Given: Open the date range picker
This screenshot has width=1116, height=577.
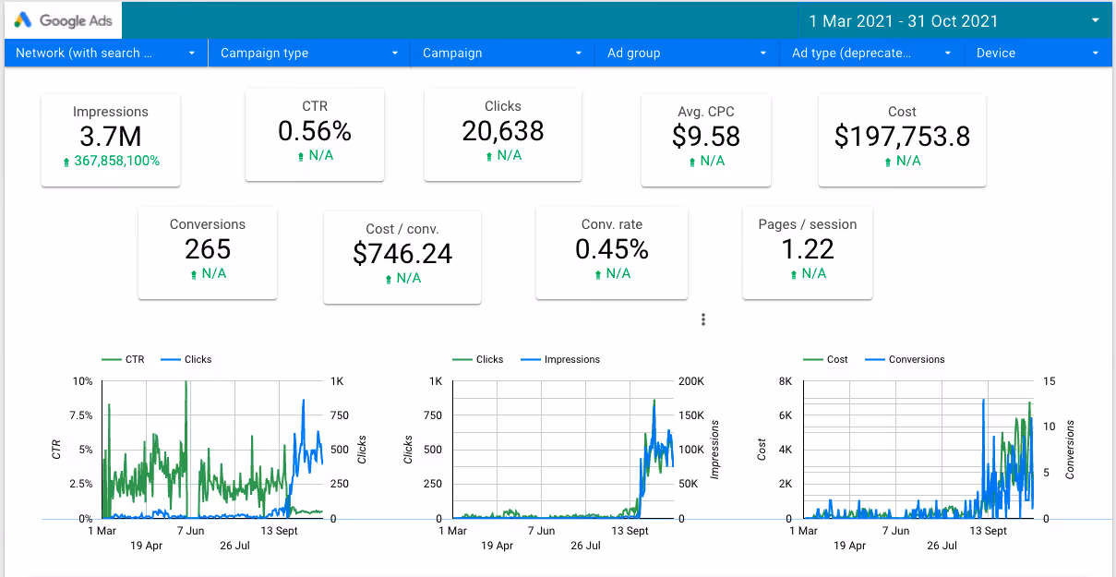Looking at the screenshot, I should (954, 20).
